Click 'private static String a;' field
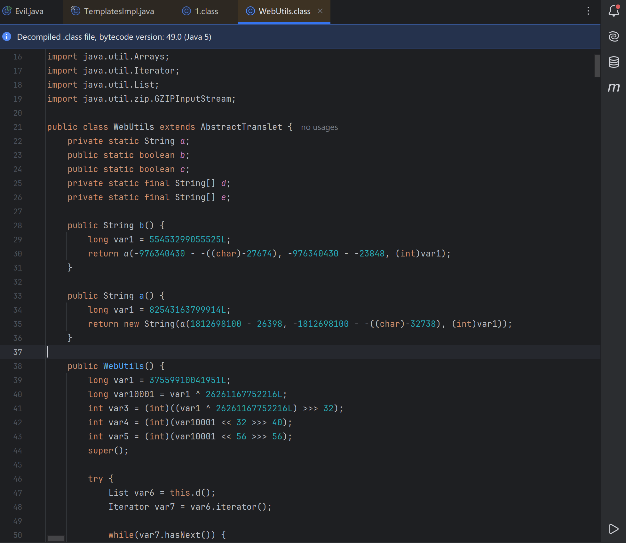Image resolution: width=626 pixels, height=543 pixels. tap(129, 141)
